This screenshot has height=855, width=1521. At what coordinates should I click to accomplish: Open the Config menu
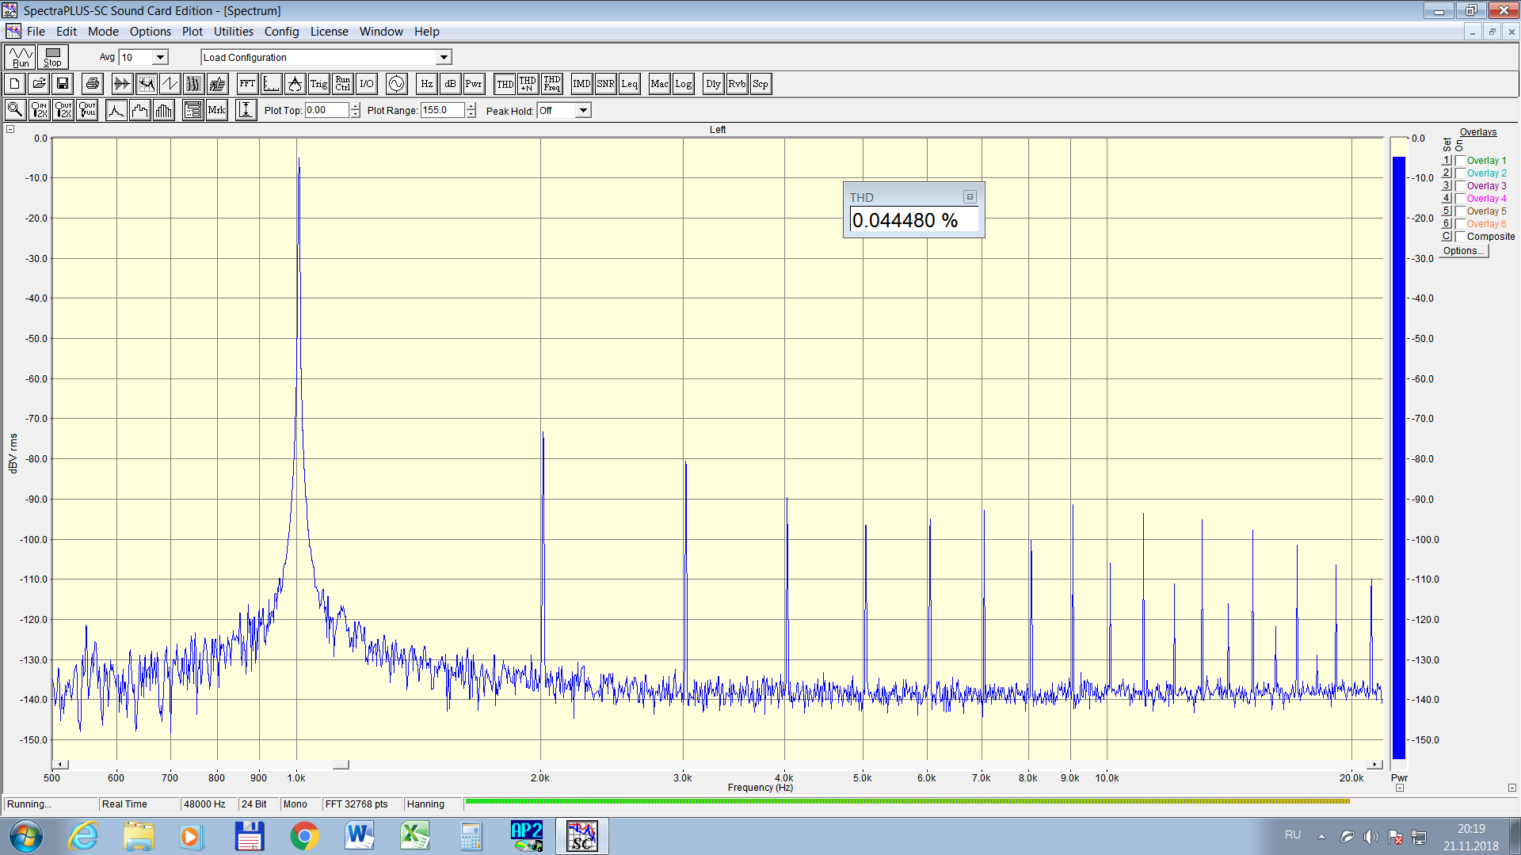[281, 32]
